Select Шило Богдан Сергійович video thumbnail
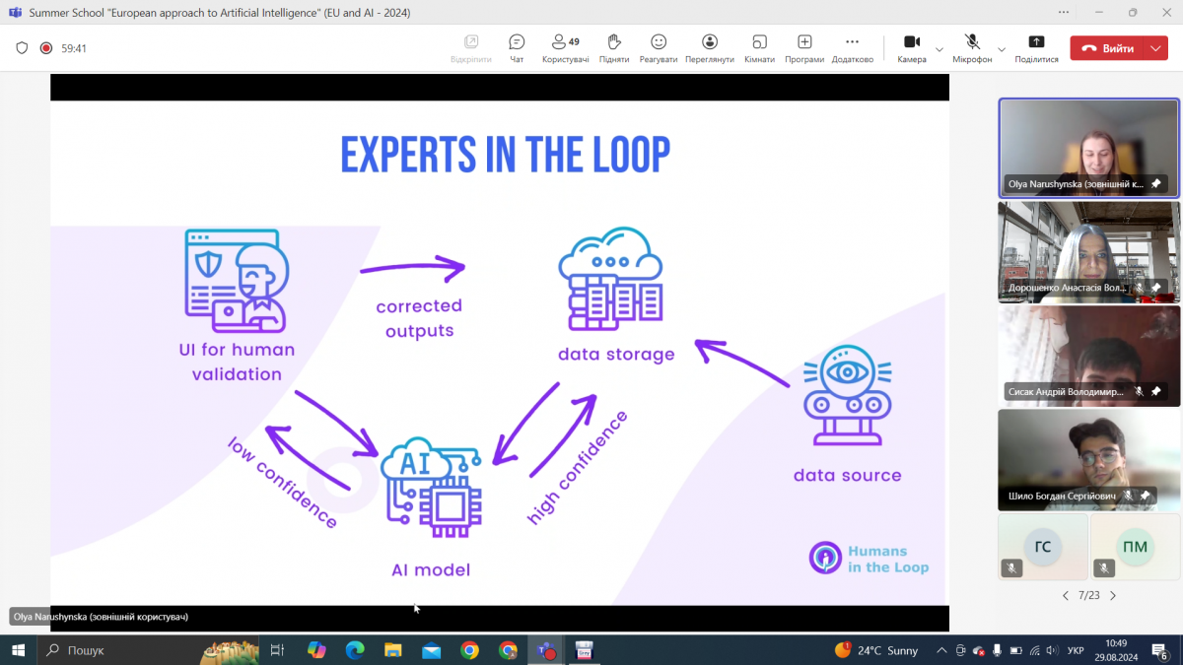The image size is (1183, 665). click(1088, 459)
